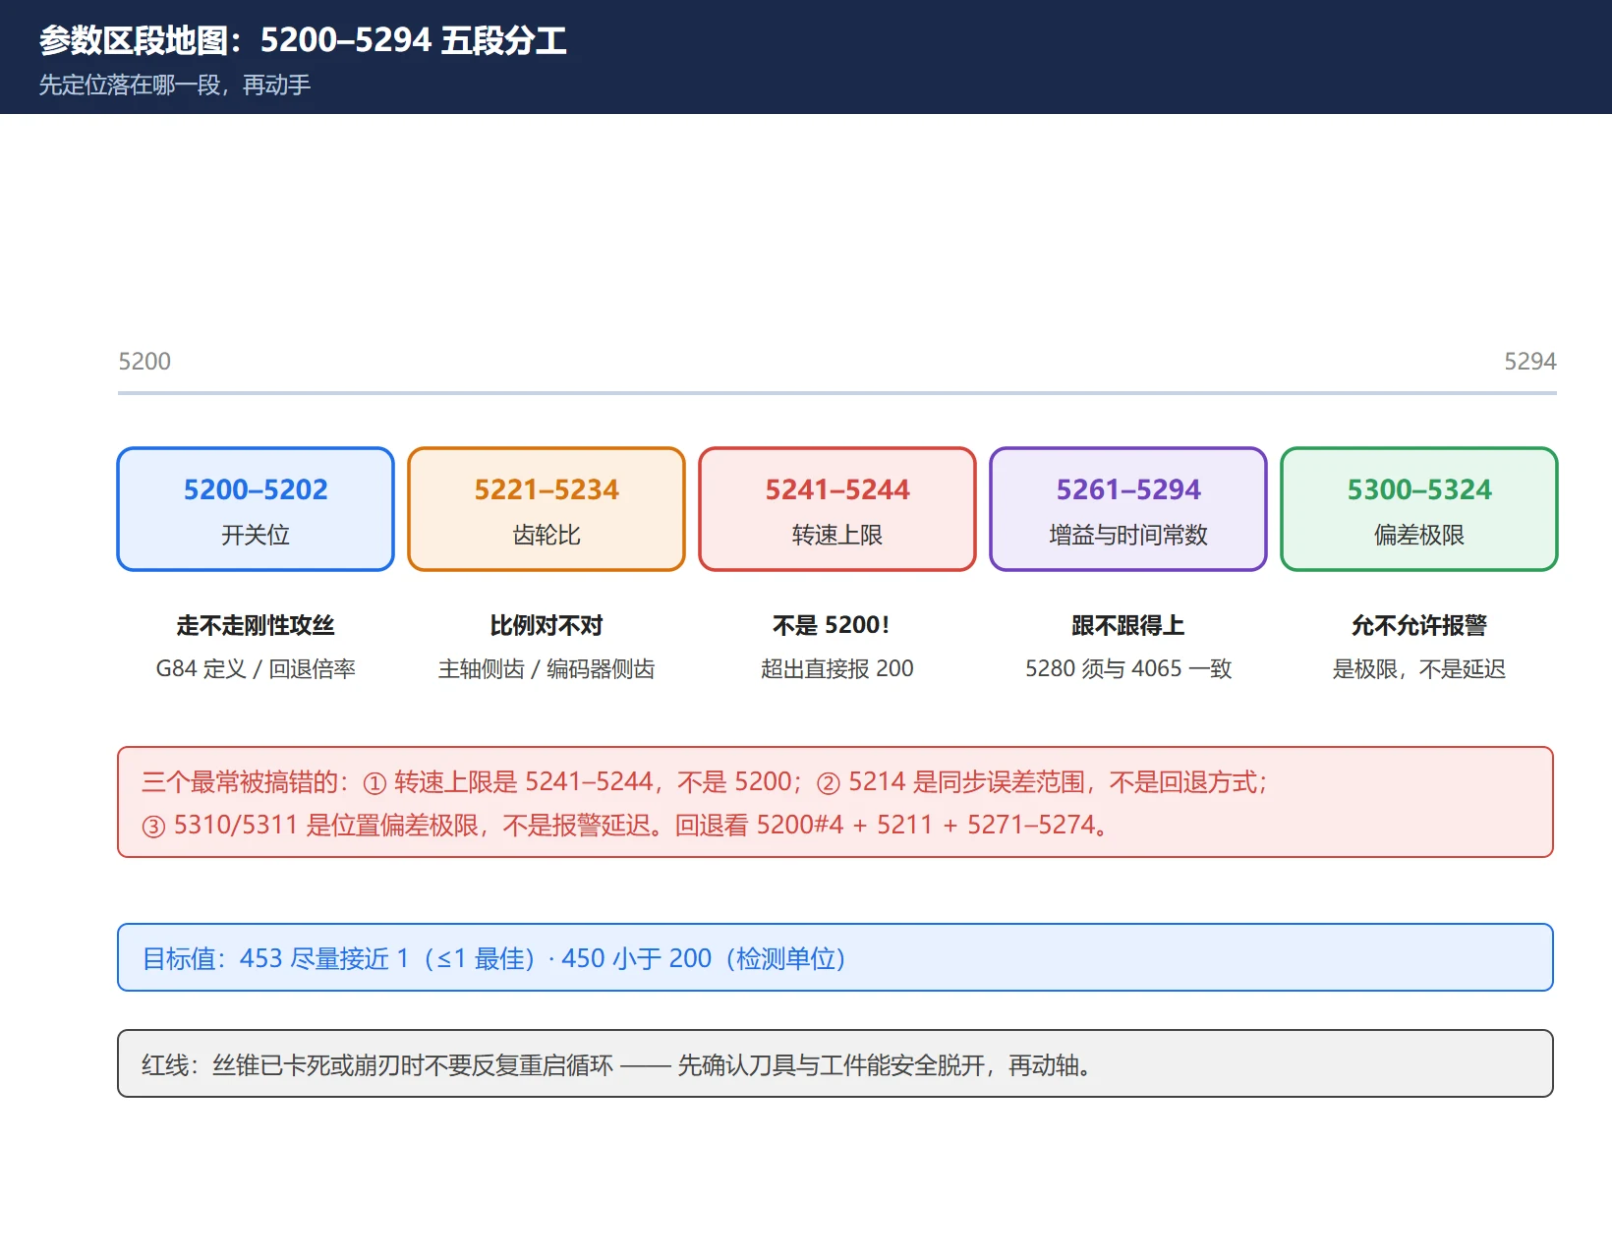Click the text 是极限，不是延迟
Image resolution: width=1612 pixels, height=1258 pixels.
(1419, 669)
